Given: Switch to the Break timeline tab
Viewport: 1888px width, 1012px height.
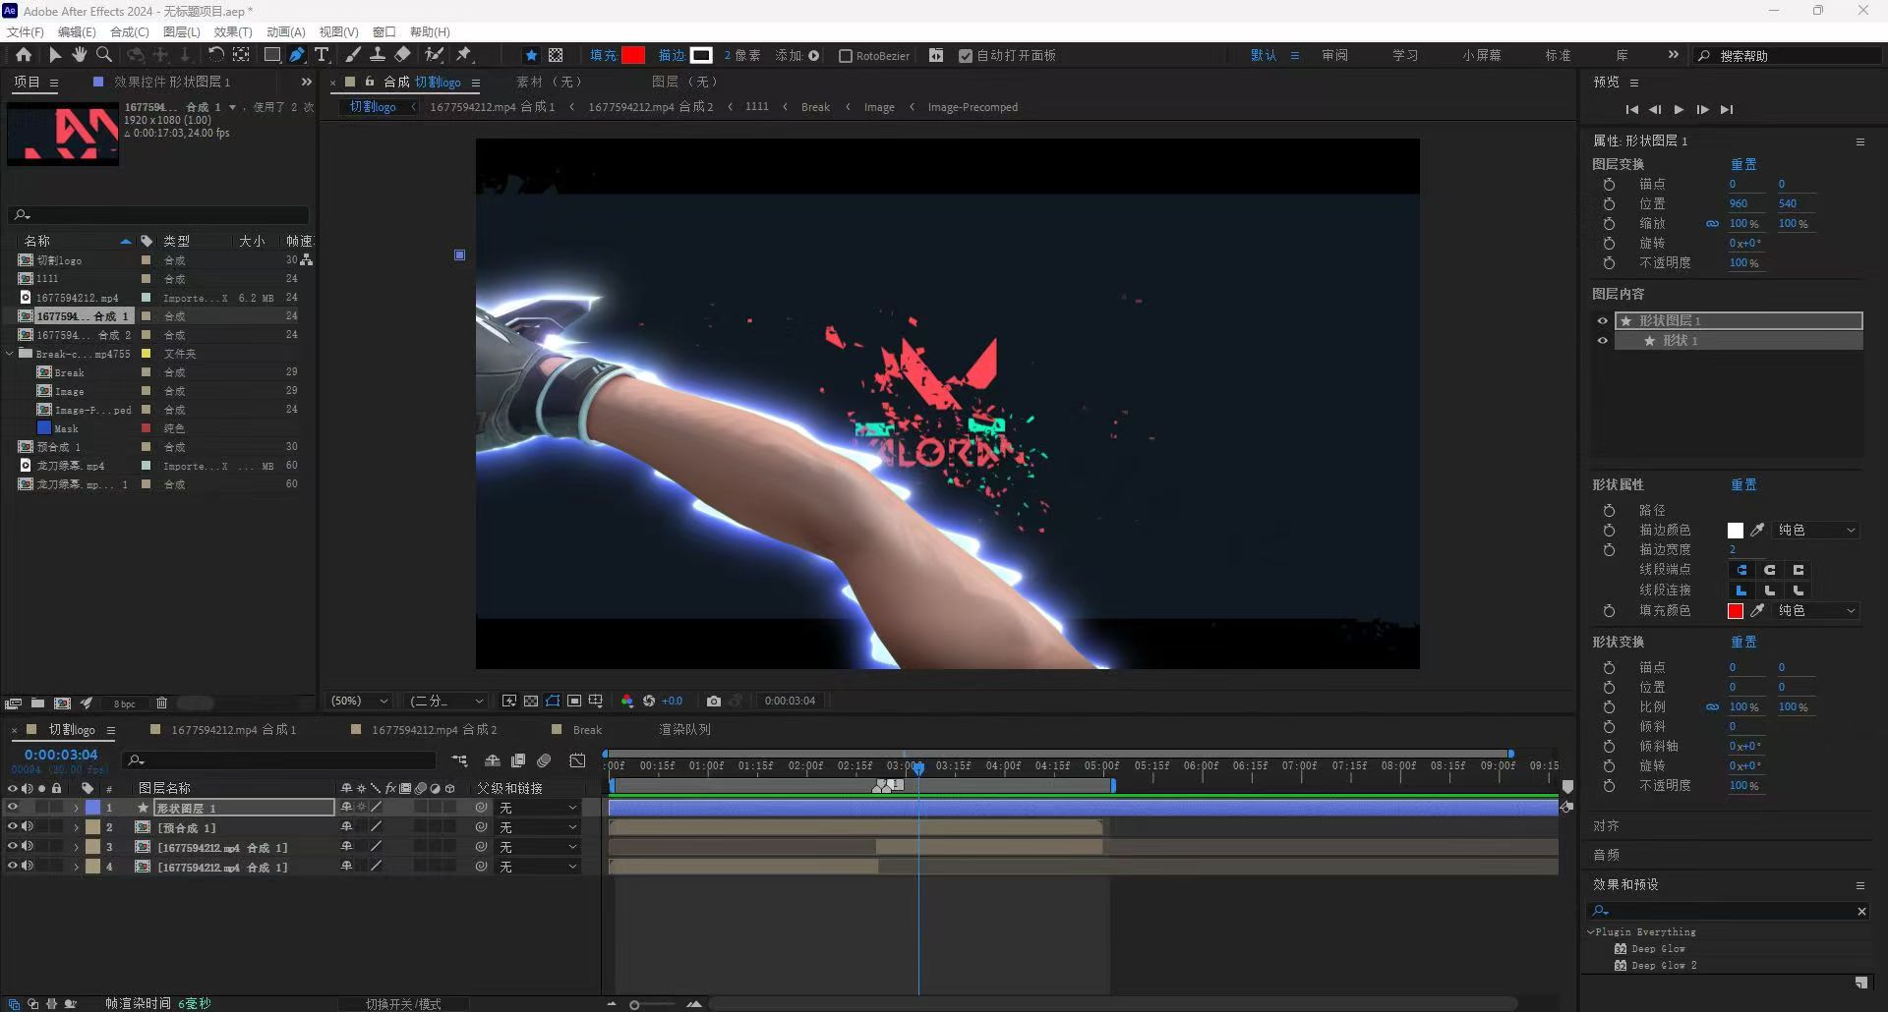Looking at the screenshot, I should (587, 730).
